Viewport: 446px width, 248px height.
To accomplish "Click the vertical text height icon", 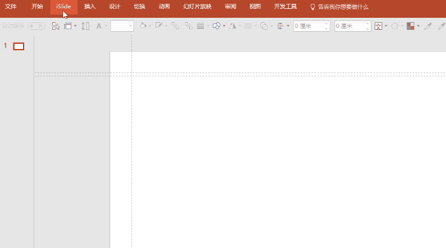I will (x=85, y=26).
